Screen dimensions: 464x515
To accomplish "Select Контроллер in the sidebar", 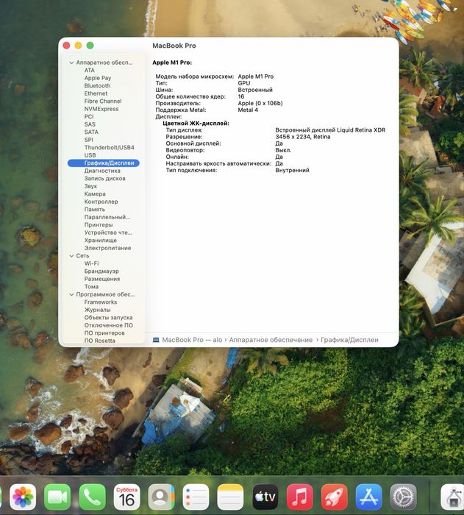I will point(101,202).
